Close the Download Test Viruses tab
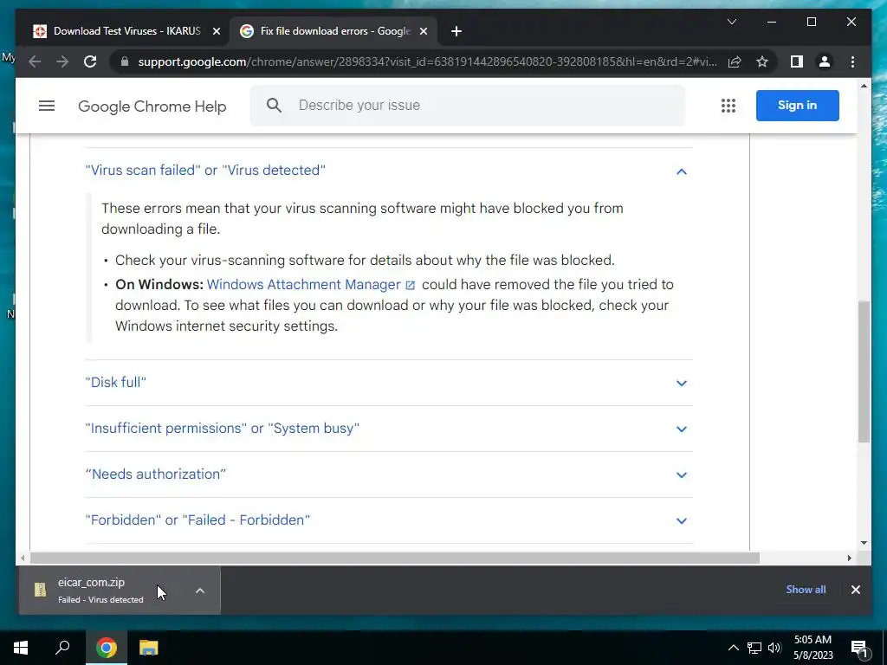This screenshot has height=665, width=887. (216, 31)
